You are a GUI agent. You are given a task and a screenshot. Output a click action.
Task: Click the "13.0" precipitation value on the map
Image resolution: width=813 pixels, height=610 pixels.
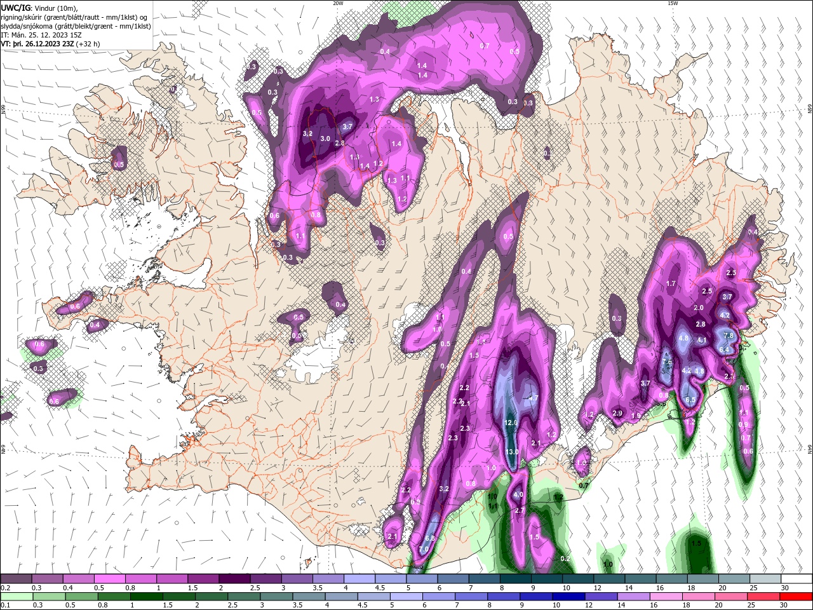[x=511, y=452]
